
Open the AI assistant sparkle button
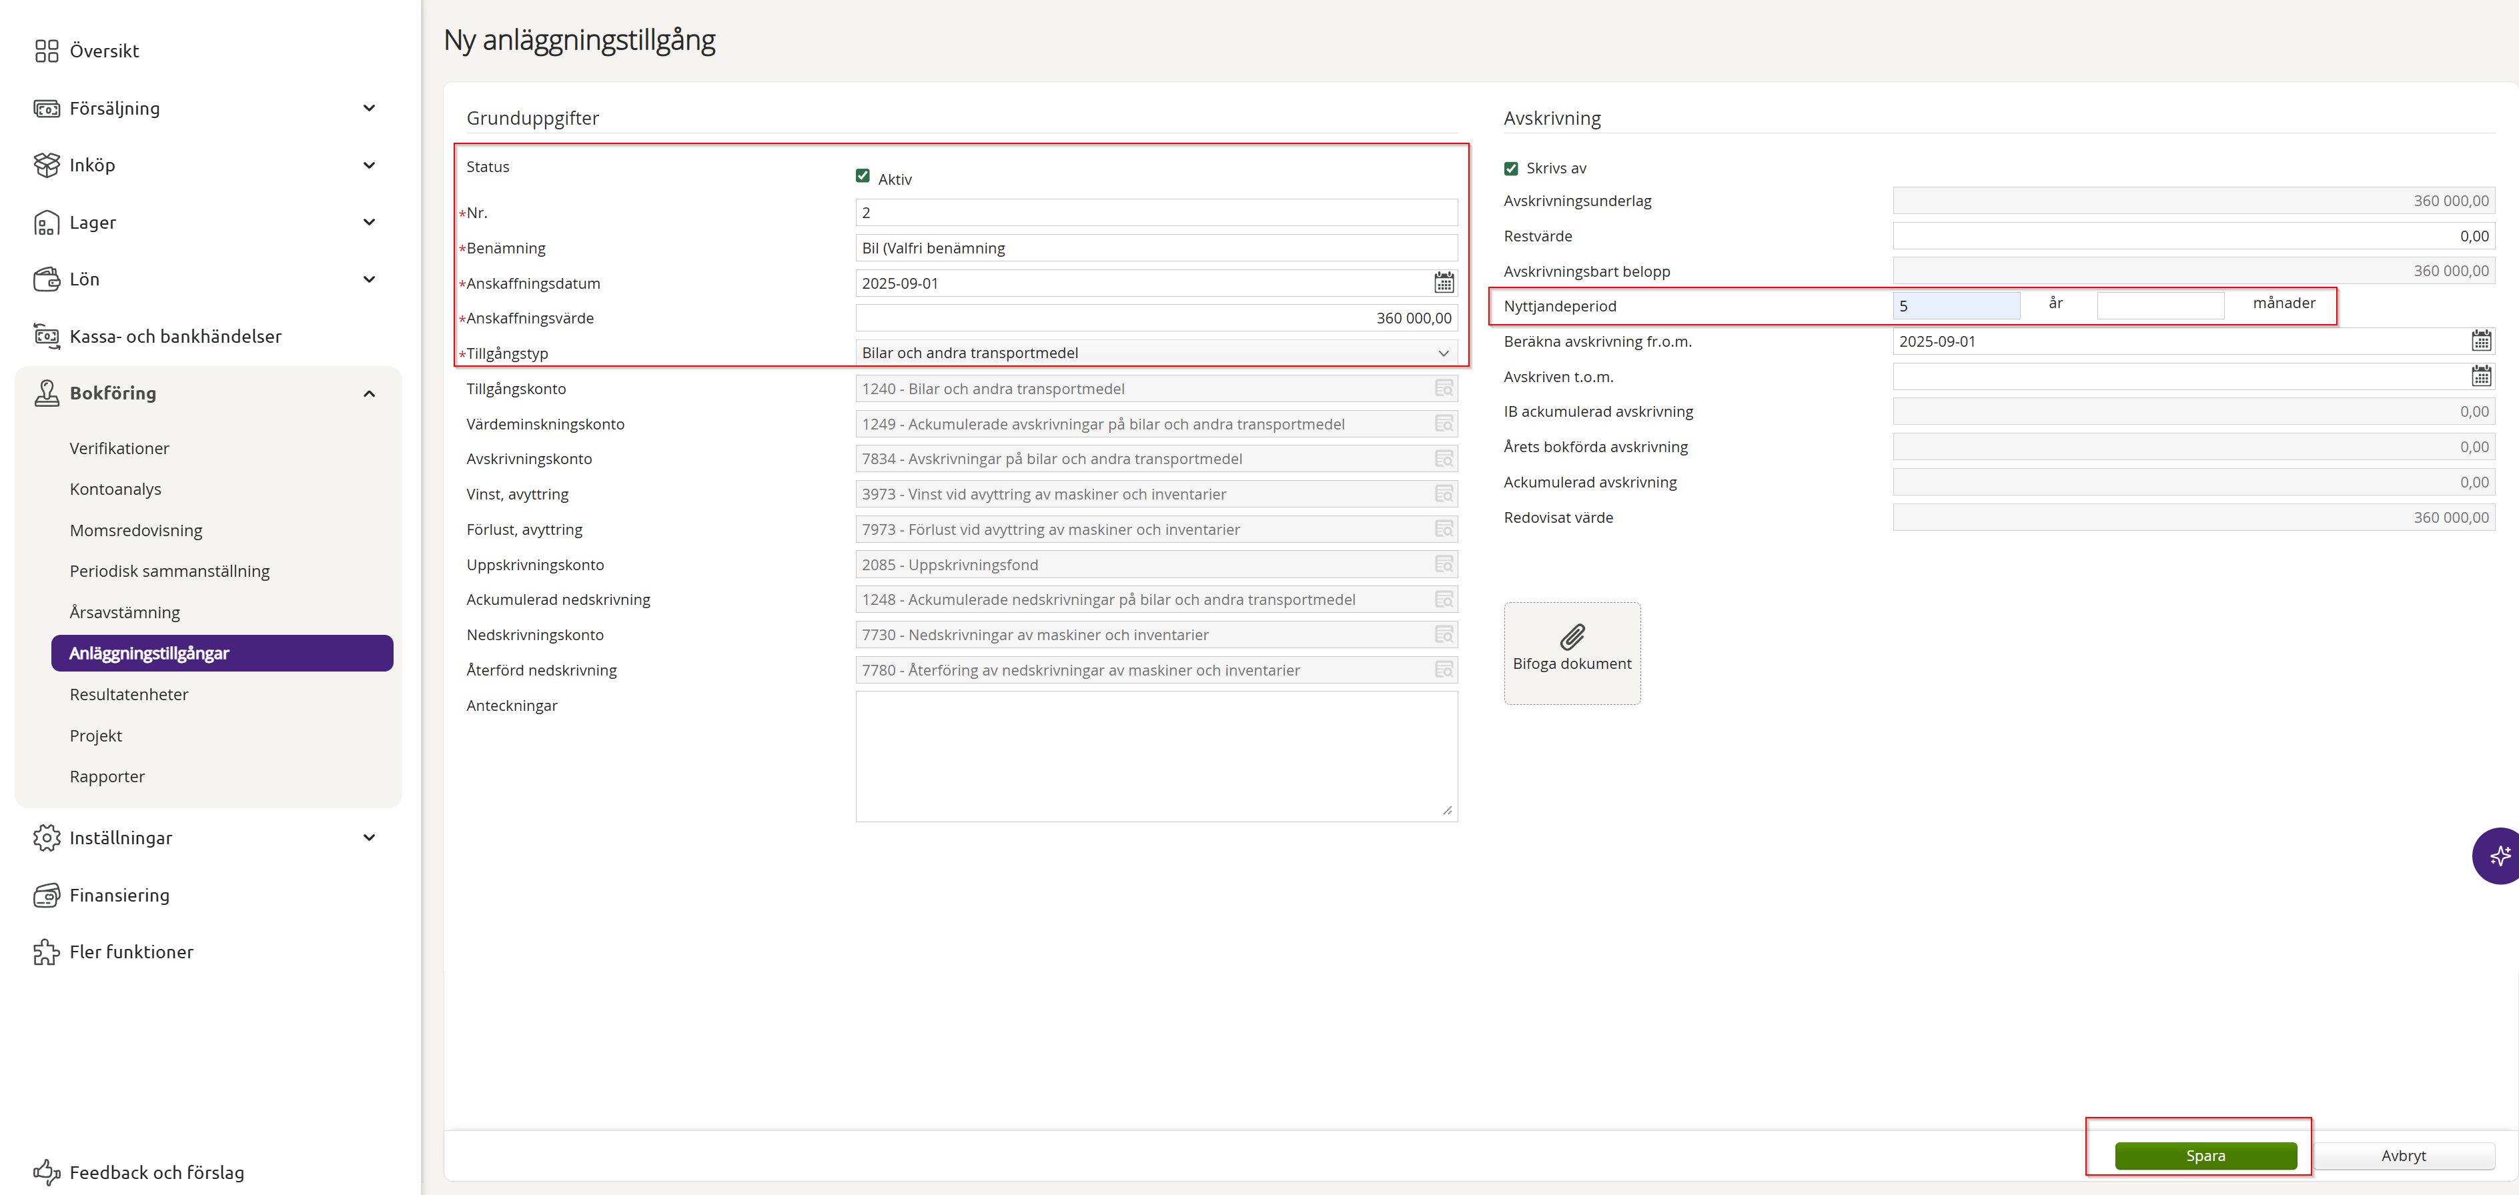pyautogui.click(x=2500, y=856)
